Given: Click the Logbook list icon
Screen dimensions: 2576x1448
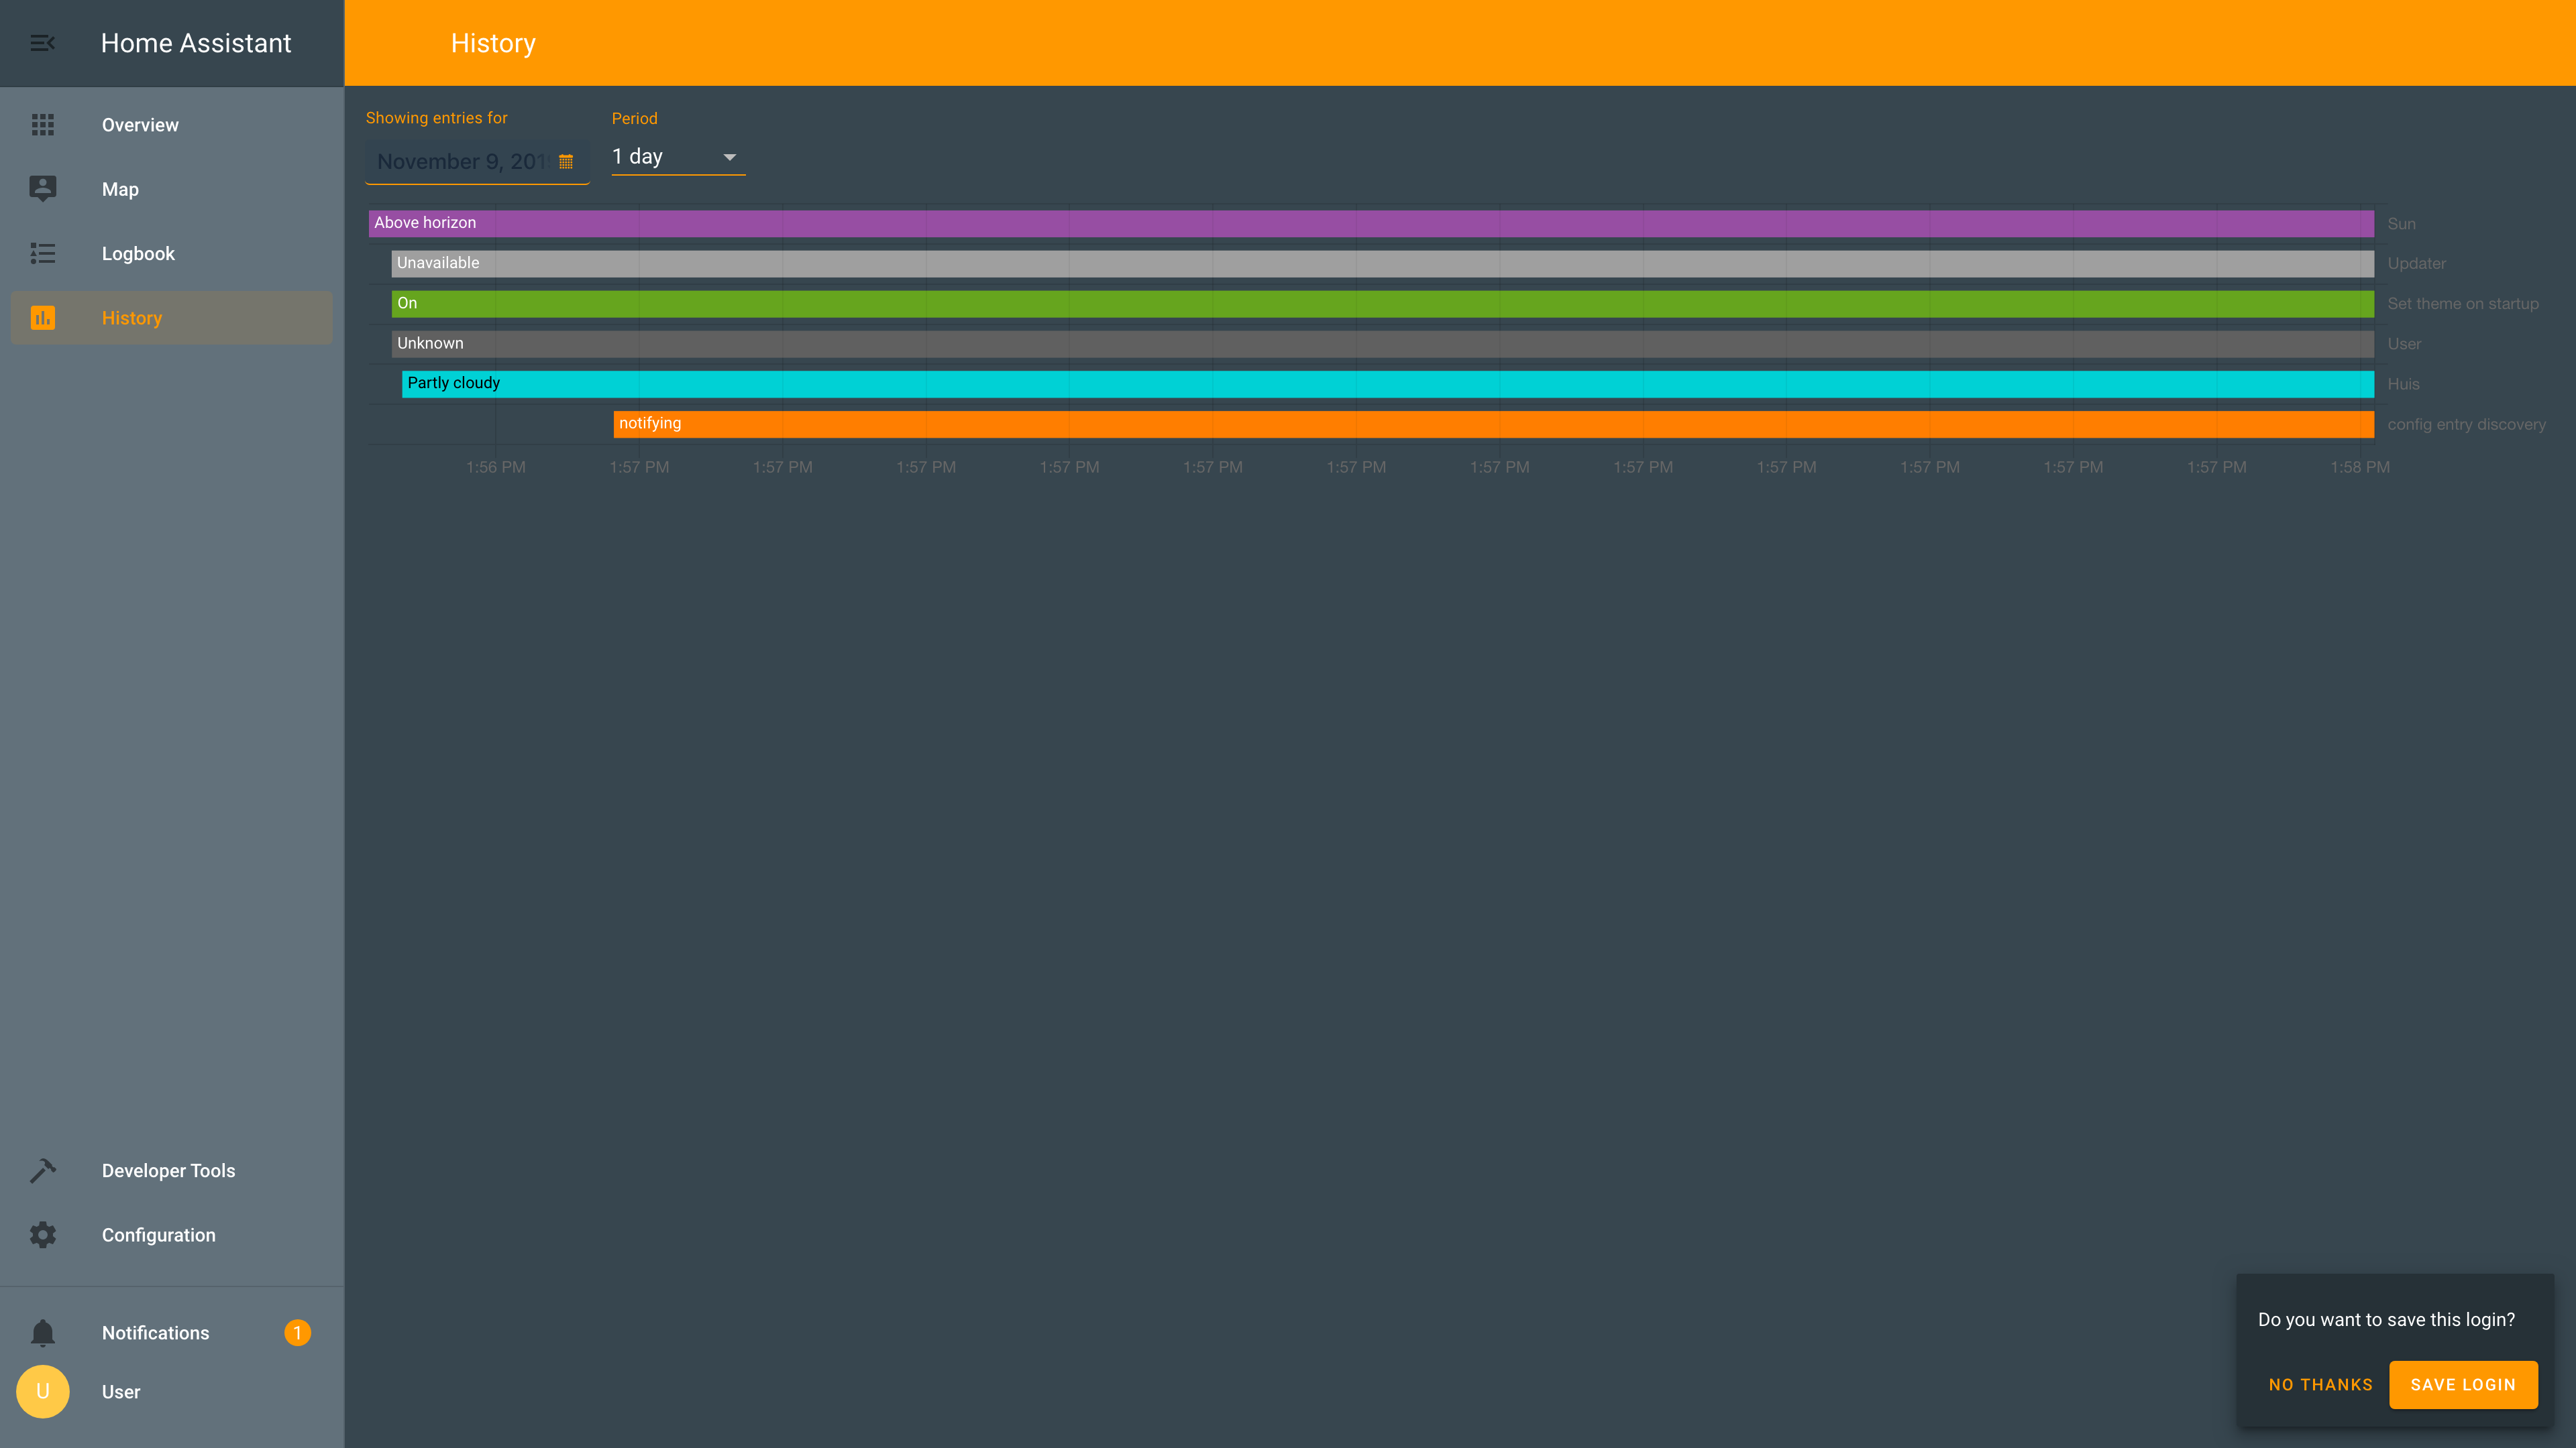Looking at the screenshot, I should (x=42, y=254).
